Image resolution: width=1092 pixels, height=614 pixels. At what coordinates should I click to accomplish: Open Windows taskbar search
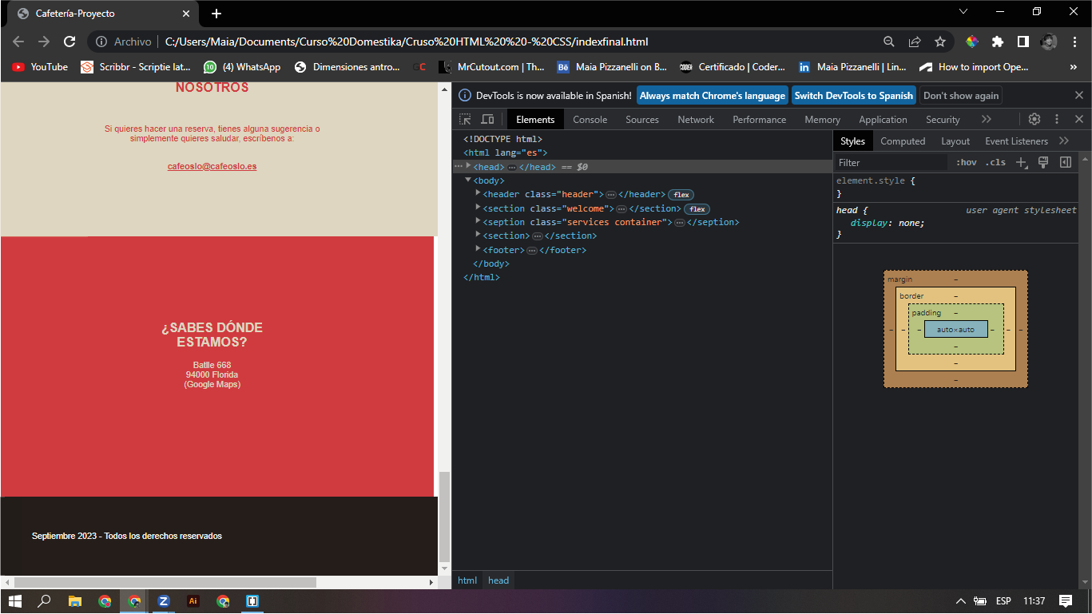(45, 601)
